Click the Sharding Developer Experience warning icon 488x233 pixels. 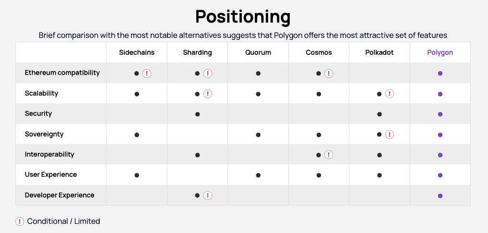[208, 196]
